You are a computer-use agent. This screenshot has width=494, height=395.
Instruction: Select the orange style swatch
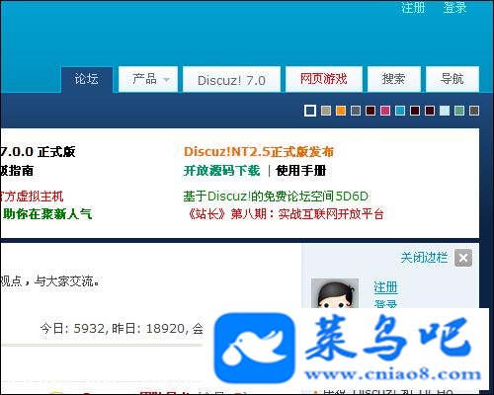coord(341,111)
